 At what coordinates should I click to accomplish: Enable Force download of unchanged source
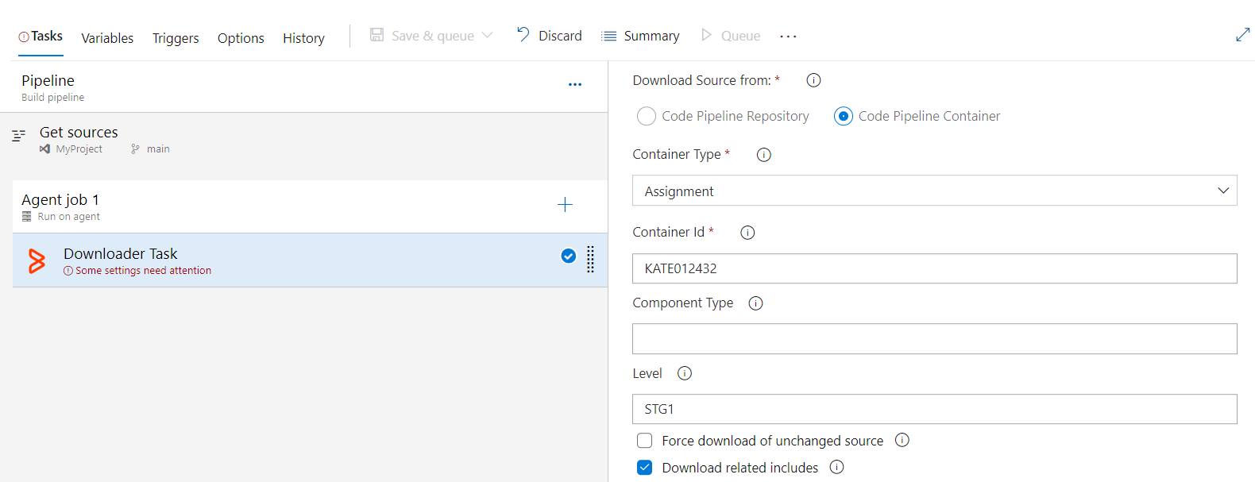[x=645, y=441]
